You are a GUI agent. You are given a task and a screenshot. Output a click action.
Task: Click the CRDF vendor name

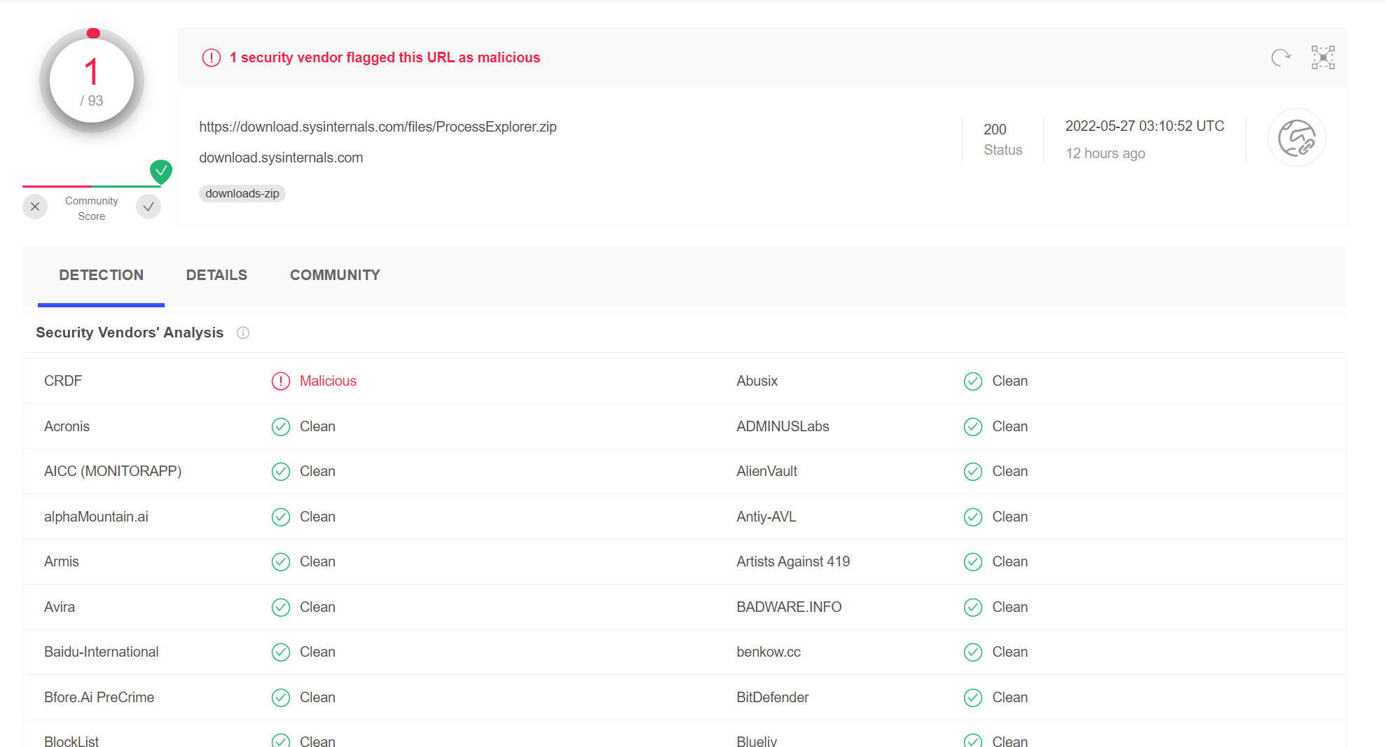(63, 381)
